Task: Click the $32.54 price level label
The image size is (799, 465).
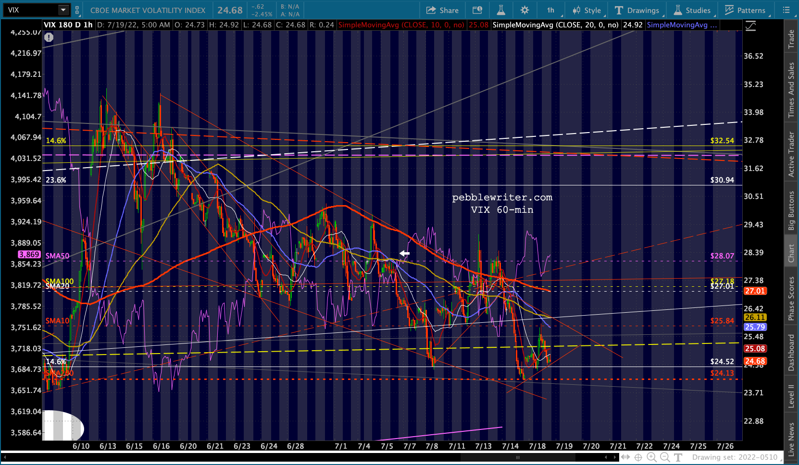Action: pos(722,141)
